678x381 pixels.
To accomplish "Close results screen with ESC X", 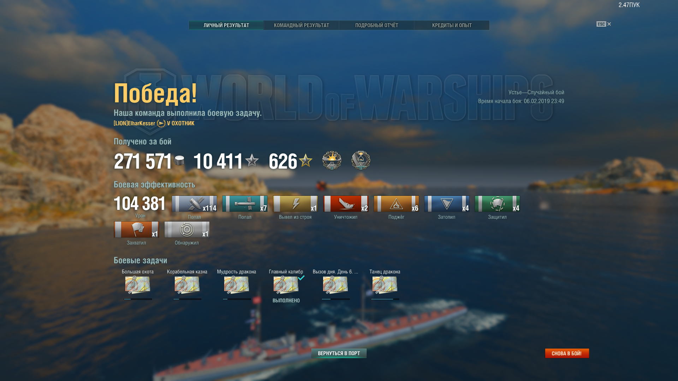I will tap(604, 24).
